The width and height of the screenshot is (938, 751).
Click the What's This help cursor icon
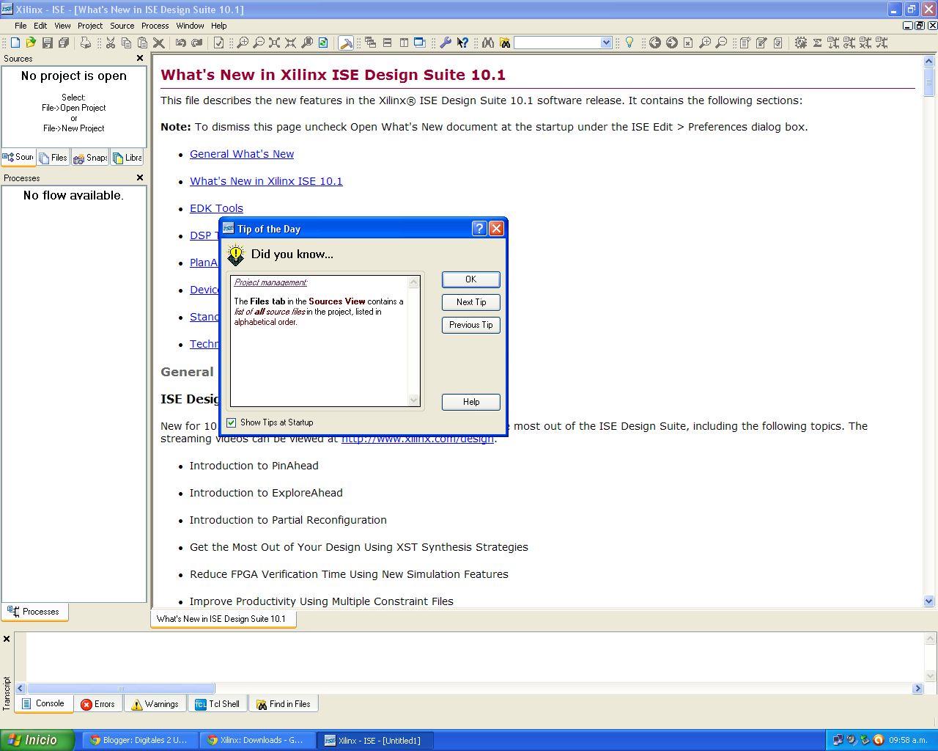point(462,43)
